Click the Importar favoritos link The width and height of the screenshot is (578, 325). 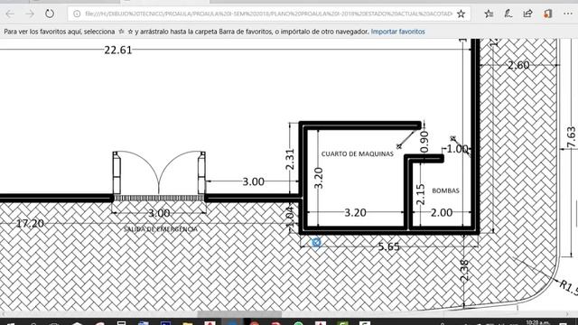point(397,32)
